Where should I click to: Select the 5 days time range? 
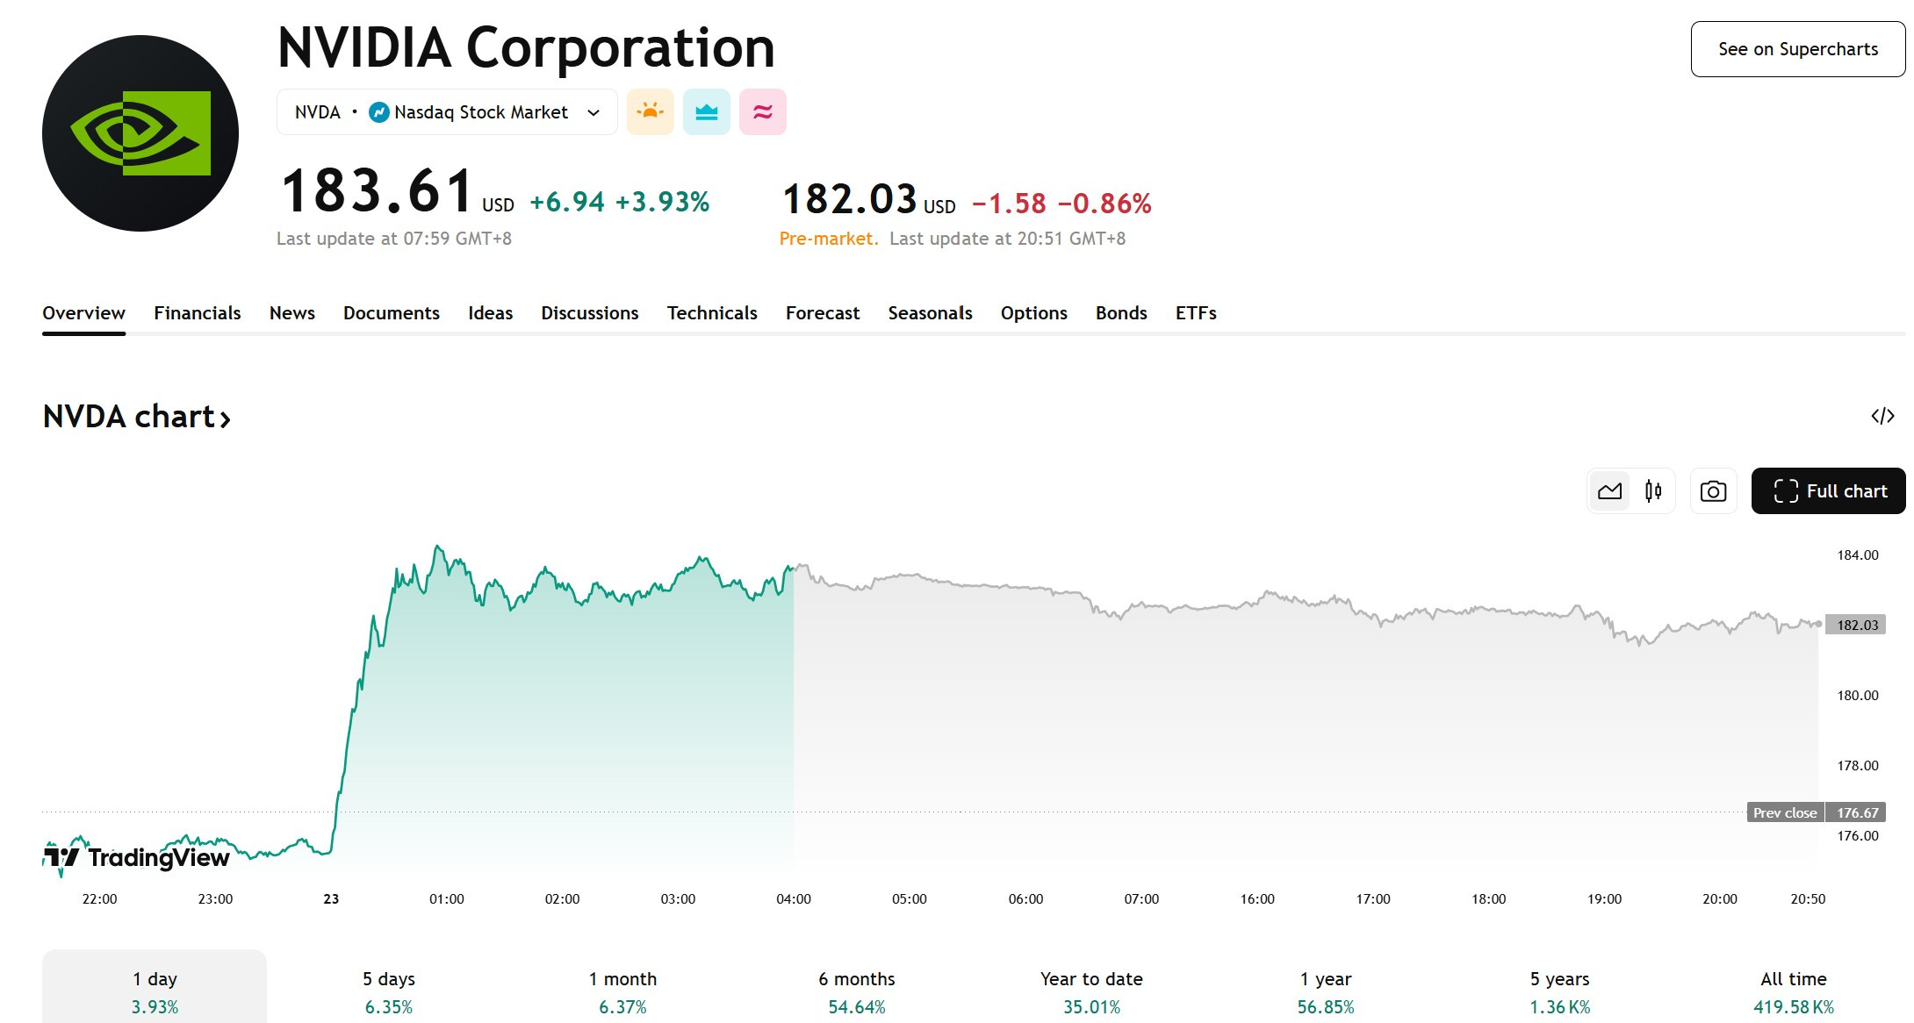(389, 991)
